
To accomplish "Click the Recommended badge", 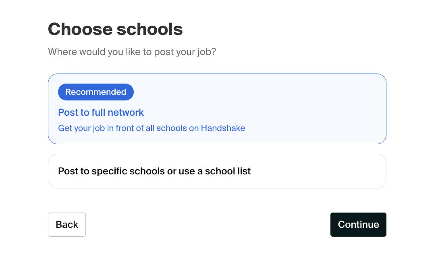I will pyautogui.click(x=96, y=92).
